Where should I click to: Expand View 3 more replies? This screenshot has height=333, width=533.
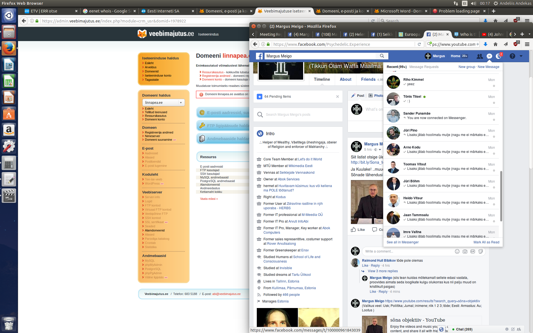(x=383, y=271)
